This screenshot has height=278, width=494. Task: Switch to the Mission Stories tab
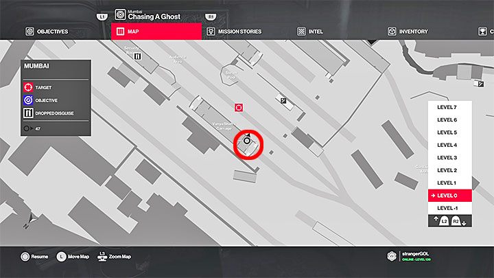(x=234, y=32)
